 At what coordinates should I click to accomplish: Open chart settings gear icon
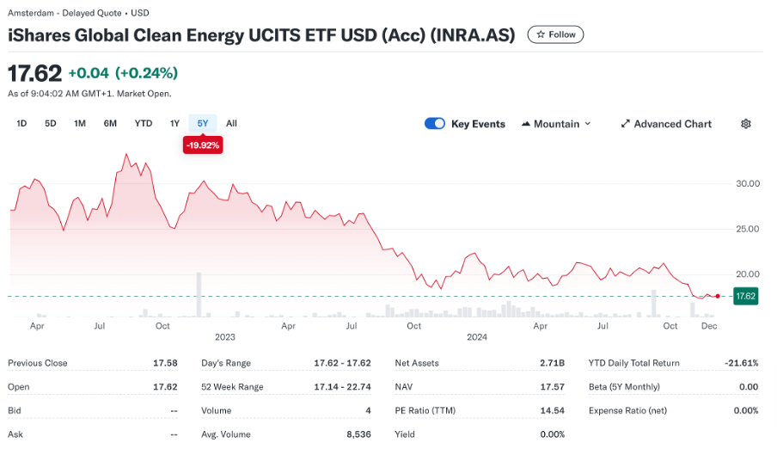point(745,124)
